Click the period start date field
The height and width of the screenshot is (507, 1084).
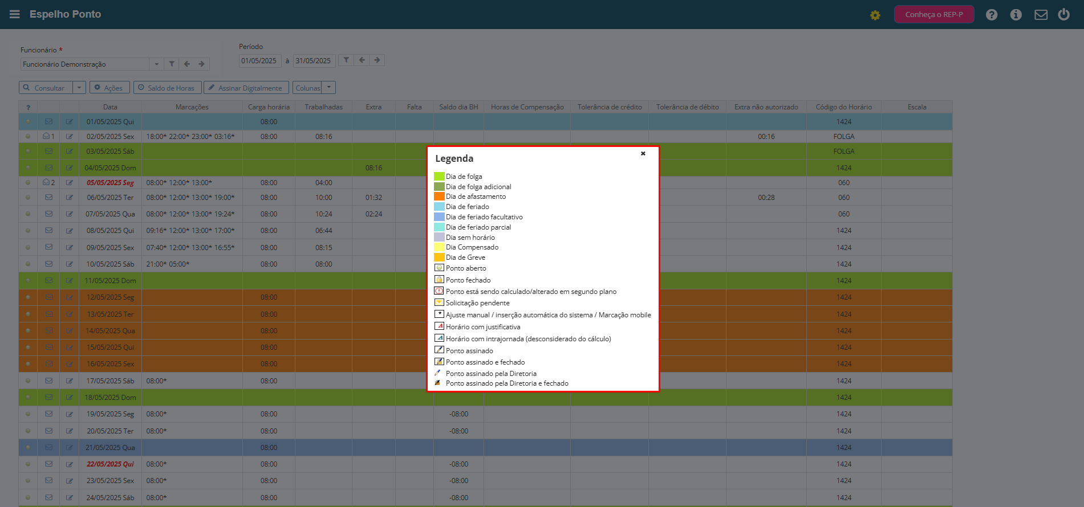coord(259,61)
